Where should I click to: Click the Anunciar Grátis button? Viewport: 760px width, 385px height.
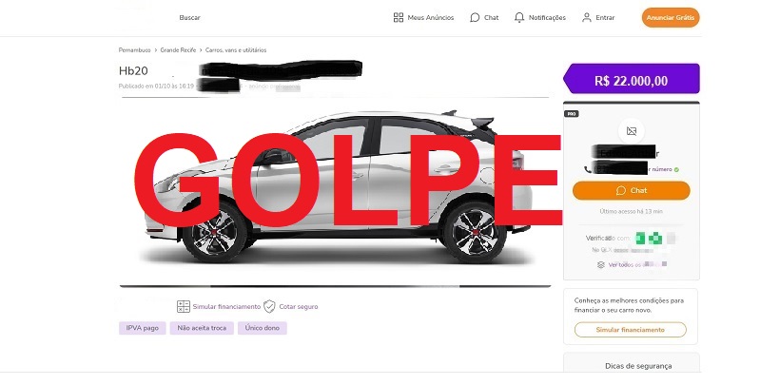click(x=671, y=17)
